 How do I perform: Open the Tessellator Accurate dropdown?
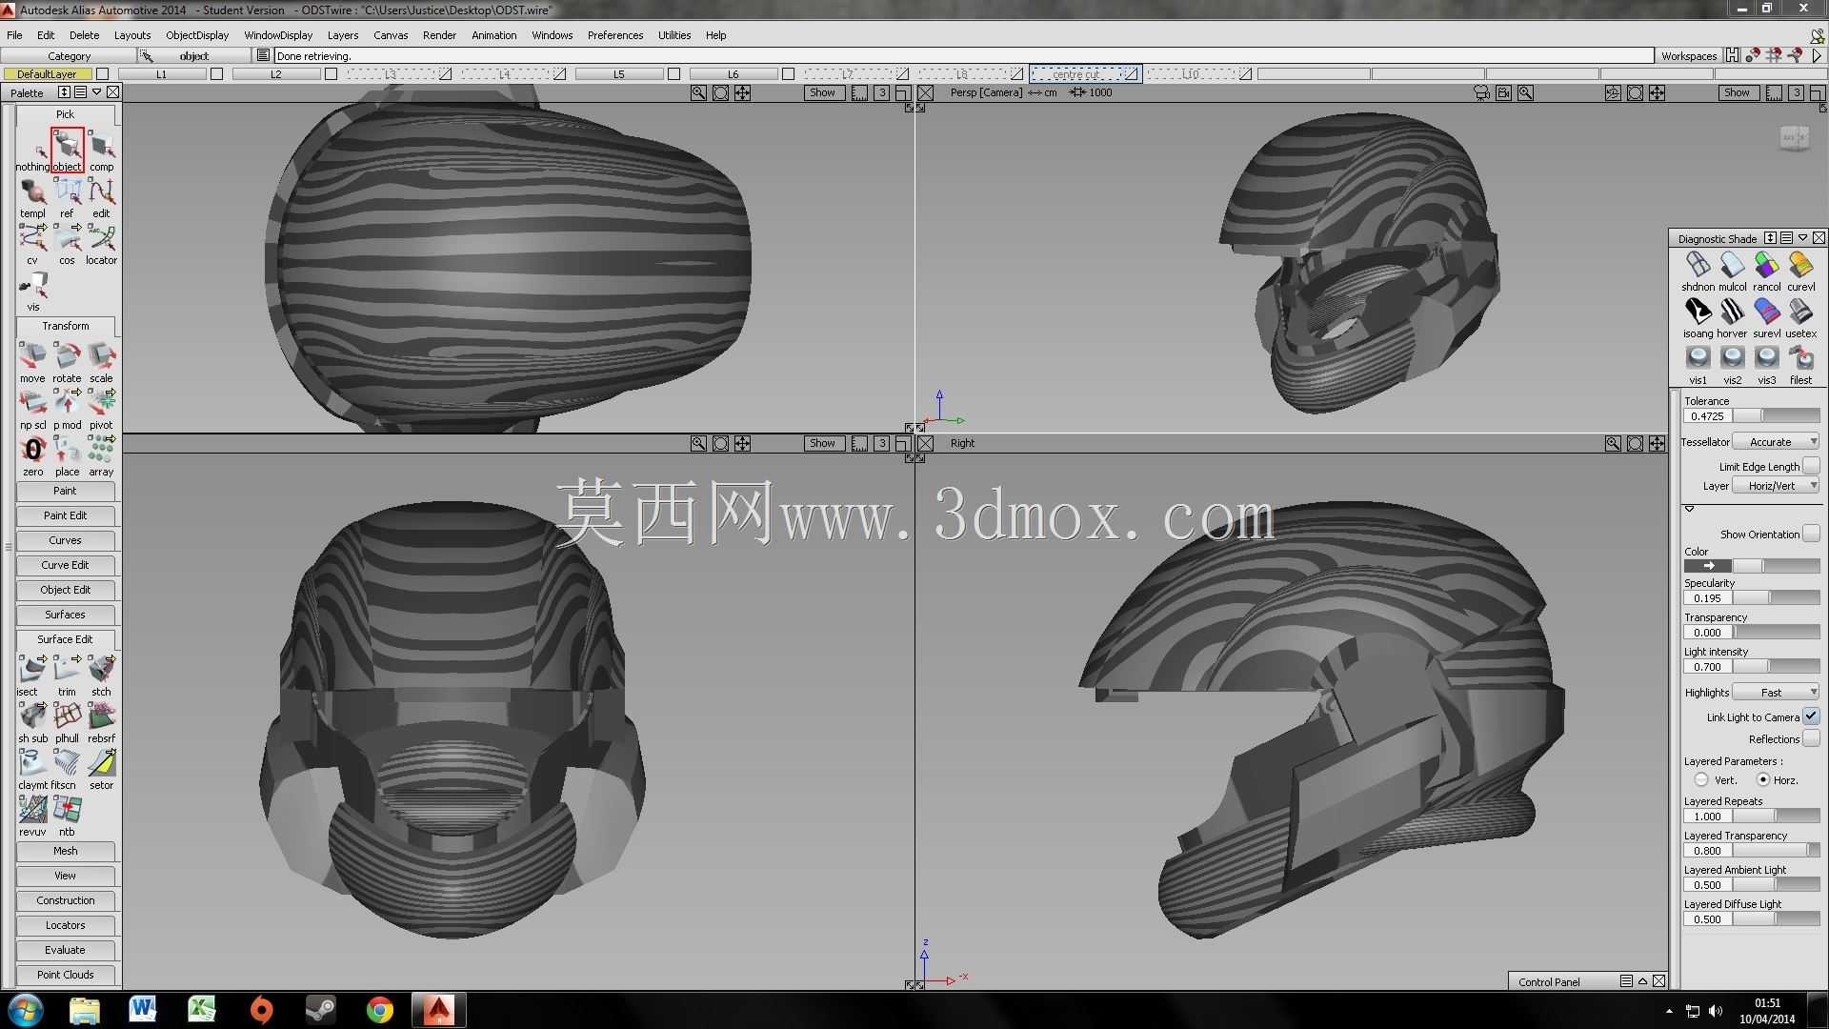point(1776,442)
